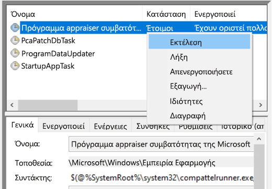Click the clock icon of the Πρόγραμμα appraiser task
Image resolution: width=272 pixels, height=189 pixels.
coord(15,28)
